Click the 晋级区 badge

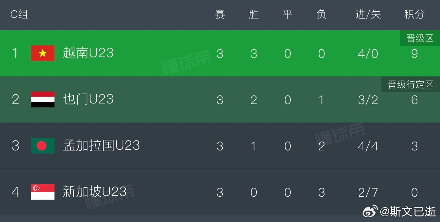pos(420,38)
